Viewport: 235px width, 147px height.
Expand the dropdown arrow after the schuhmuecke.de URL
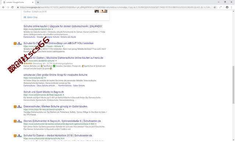point(63,95)
